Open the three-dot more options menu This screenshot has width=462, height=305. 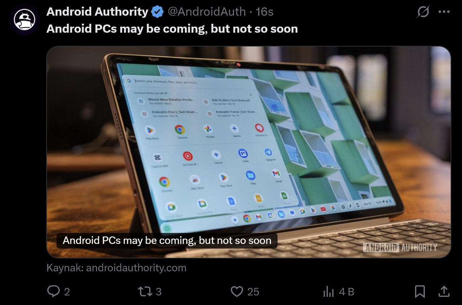pyautogui.click(x=444, y=12)
